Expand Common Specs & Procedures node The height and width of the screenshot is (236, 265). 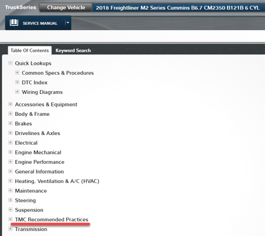click(x=17, y=73)
